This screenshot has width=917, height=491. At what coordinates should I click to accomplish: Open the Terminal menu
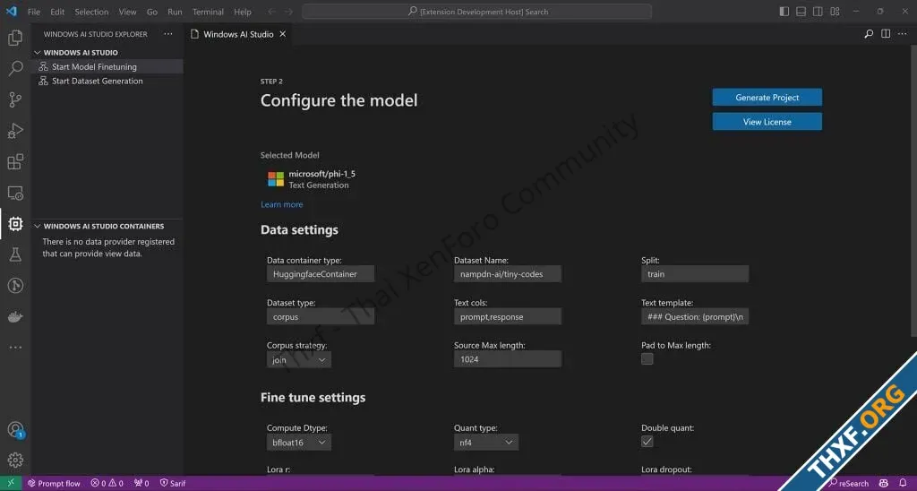click(208, 12)
